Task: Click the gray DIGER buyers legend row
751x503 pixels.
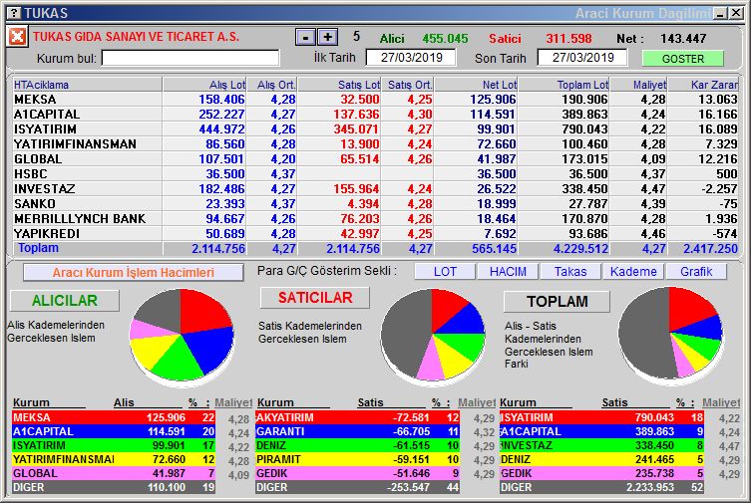Action: click(114, 487)
